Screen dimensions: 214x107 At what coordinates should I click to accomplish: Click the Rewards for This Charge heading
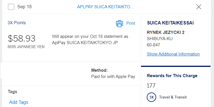pos(172,76)
